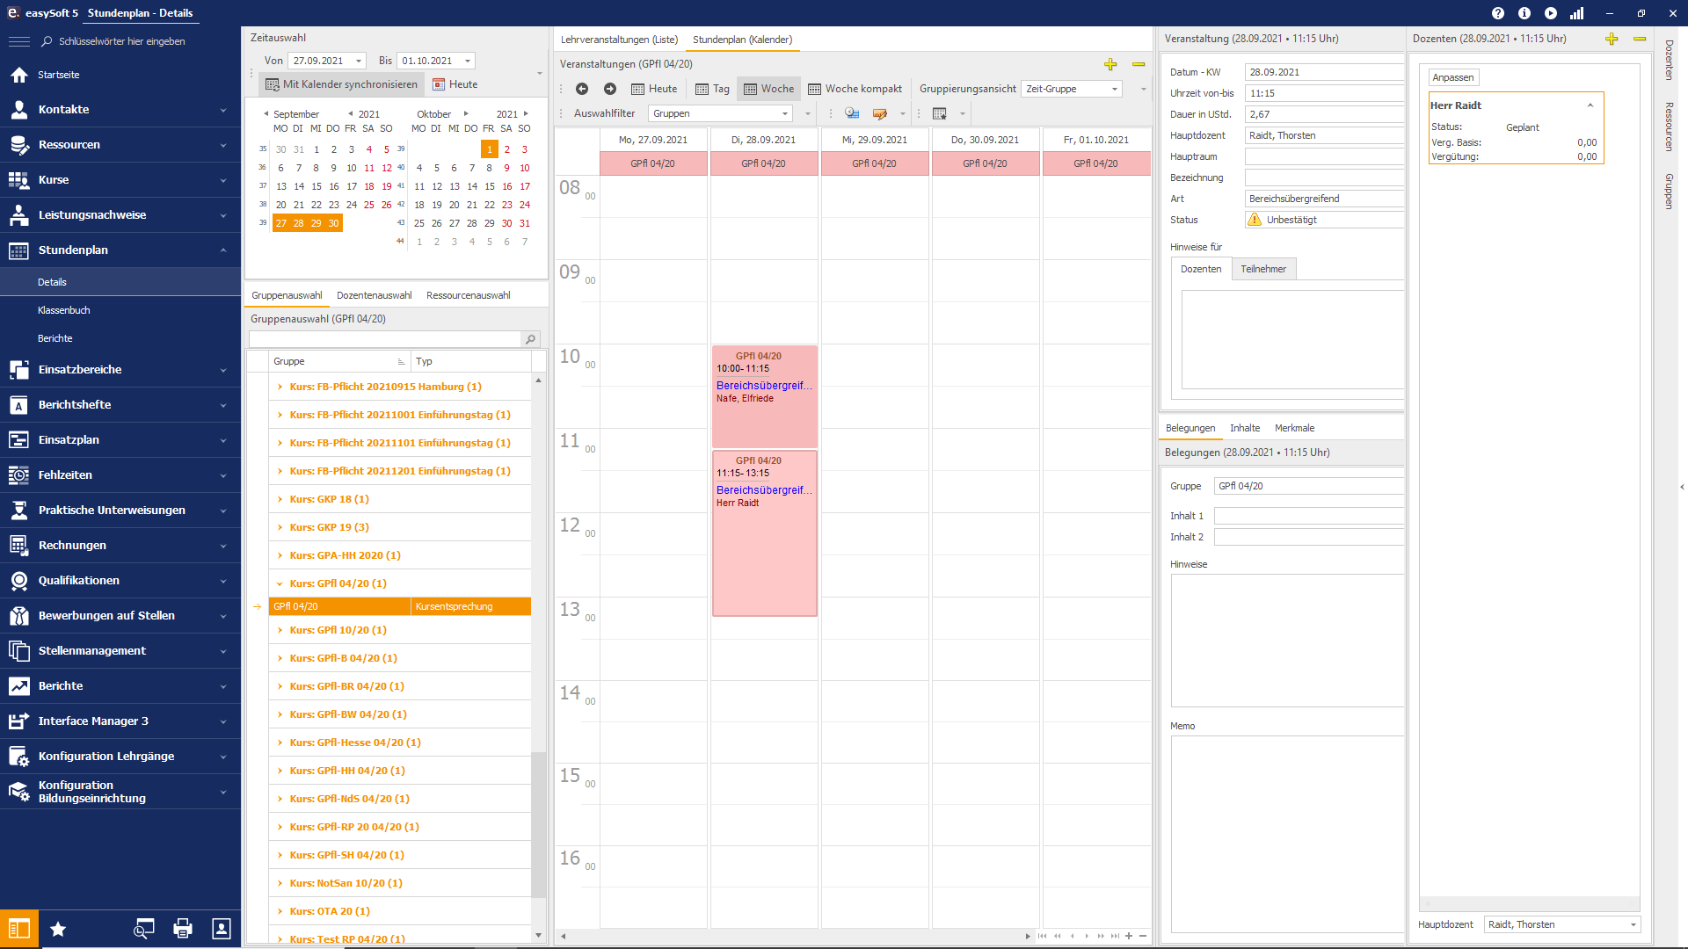This screenshot has width=1688, height=949.
Task: Click the Anpassen button
Action: click(x=1453, y=77)
